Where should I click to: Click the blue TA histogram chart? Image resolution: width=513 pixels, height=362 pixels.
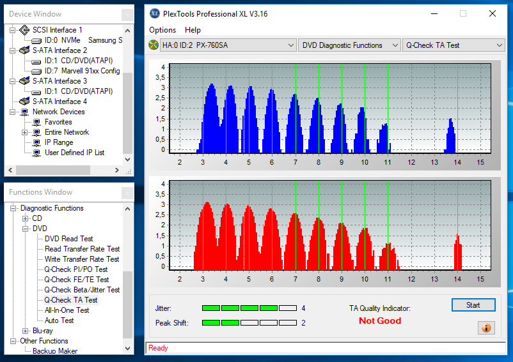coord(330,109)
